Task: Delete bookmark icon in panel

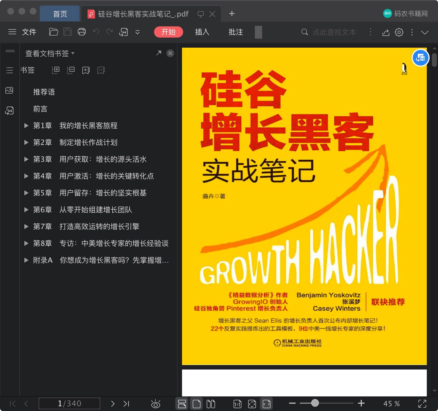Action: pyautogui.click(x=101, y=70)
